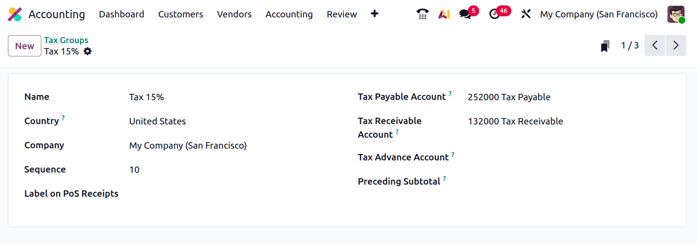
Task: Click the Name field containing Tax 15%
Action: tap(227, 97)
